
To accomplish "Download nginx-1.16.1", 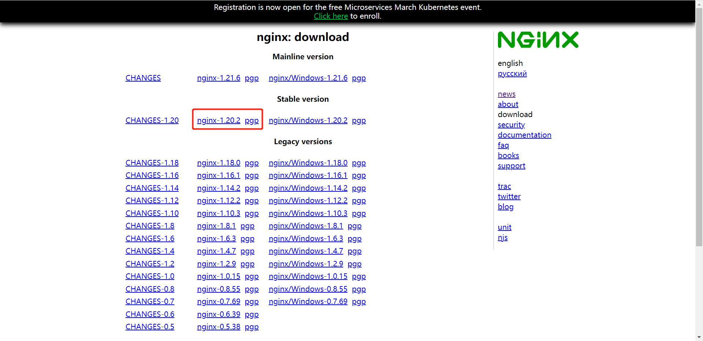I will point(219,175).
